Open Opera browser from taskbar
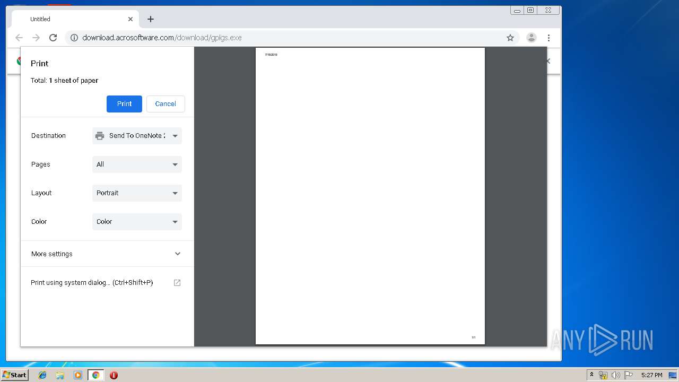The width and height of the screenshot is (679, 382). 114,375
